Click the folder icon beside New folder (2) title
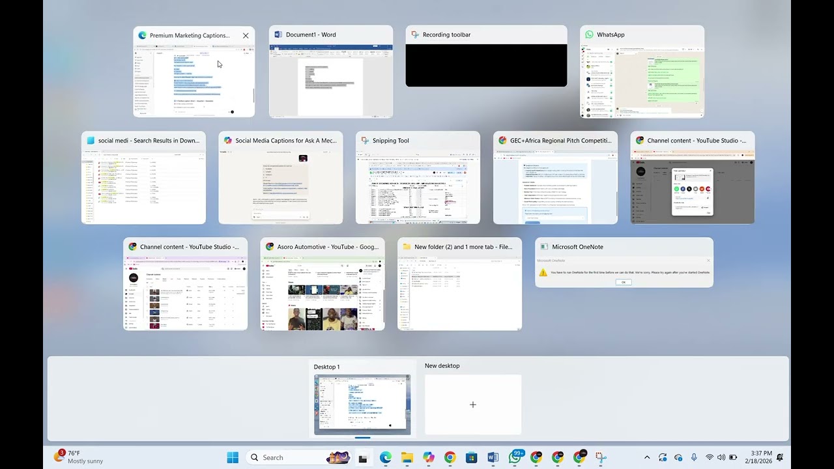 (407, 247)
